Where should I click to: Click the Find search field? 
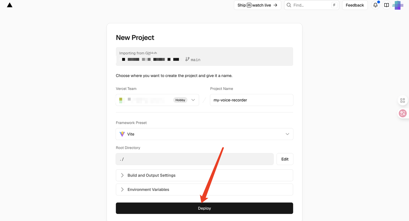click(311, 5)
